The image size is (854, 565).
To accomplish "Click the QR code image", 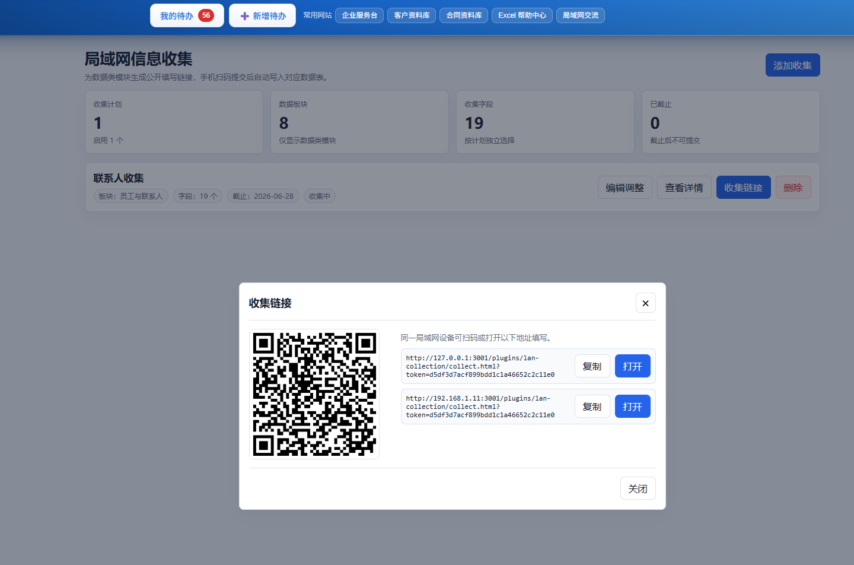I will click(314, 394).
